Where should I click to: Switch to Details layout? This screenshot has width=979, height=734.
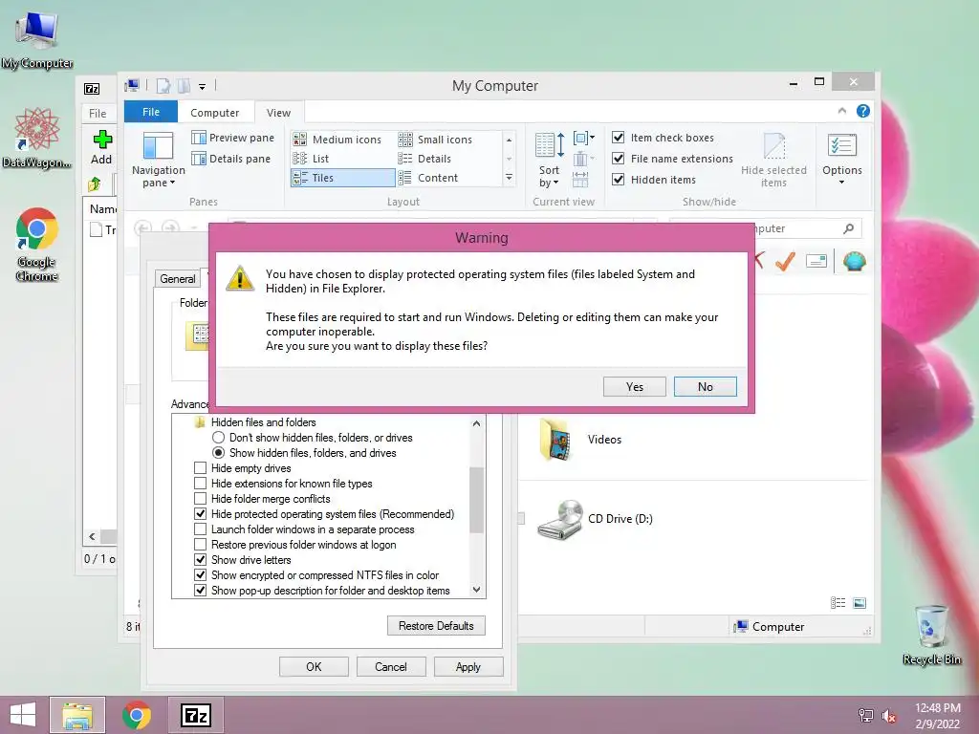click(x=424, y=159)
